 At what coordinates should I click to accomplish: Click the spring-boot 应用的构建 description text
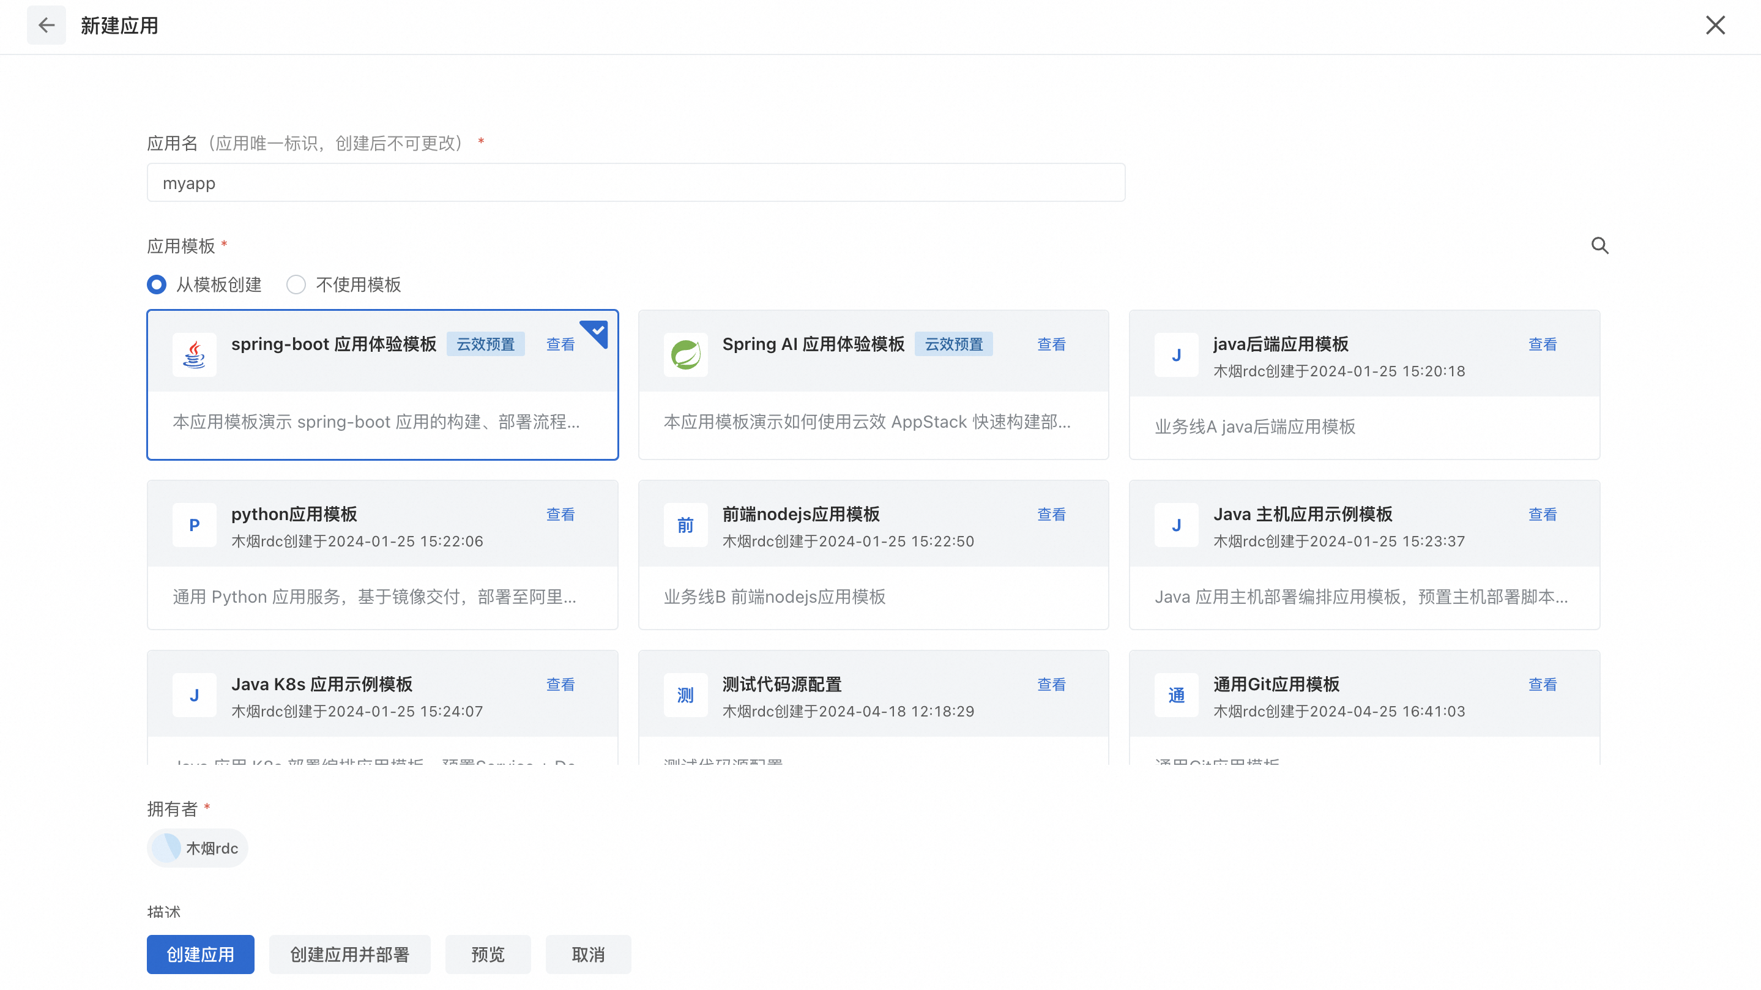(x=376, y=422)
